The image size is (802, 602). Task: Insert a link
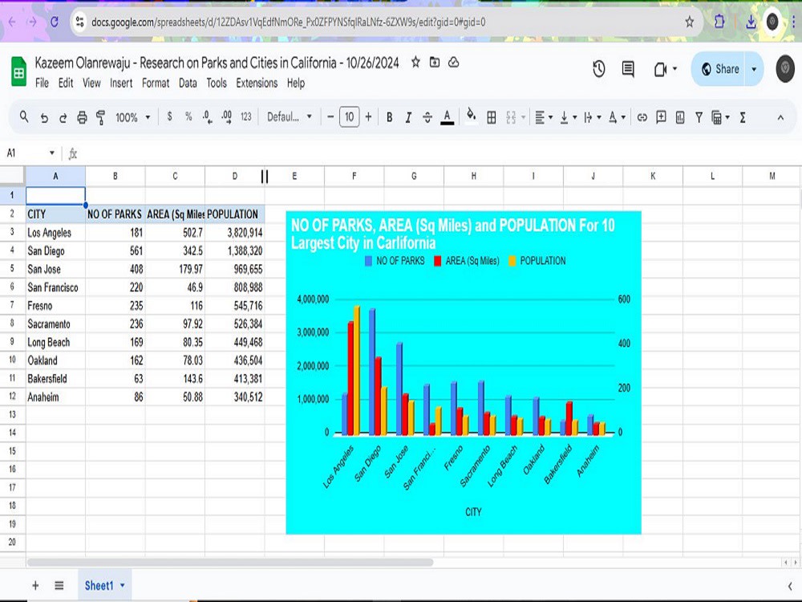(x=642, y=118)
